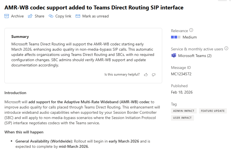Select the ADMIN IMPACT tag
The image size is (231, 150).
click(x=184, y=111)
